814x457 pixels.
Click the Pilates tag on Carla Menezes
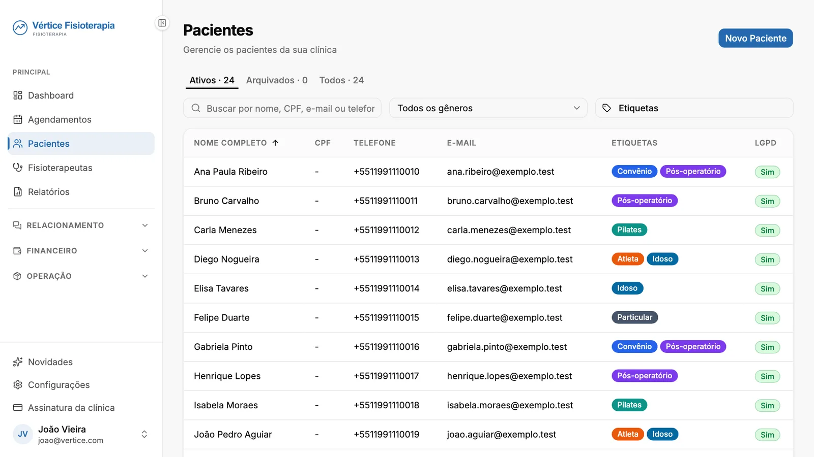click(629, 230)
